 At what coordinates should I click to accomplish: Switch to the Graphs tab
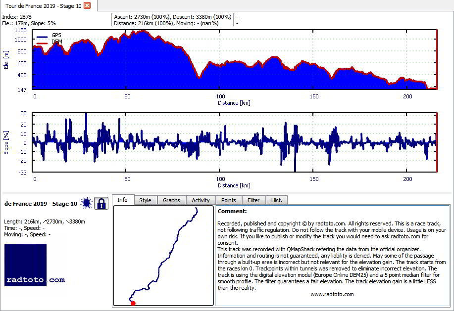pyautogui.click(x=171, y=200)
